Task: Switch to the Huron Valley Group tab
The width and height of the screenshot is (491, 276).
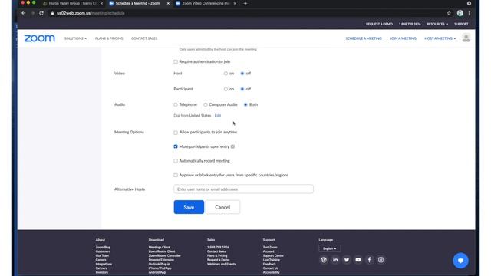Action: coord(72,3)
